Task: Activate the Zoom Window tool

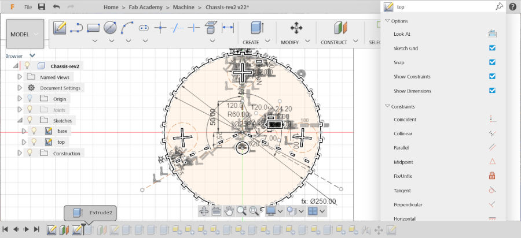Action: tap(254, 211)
